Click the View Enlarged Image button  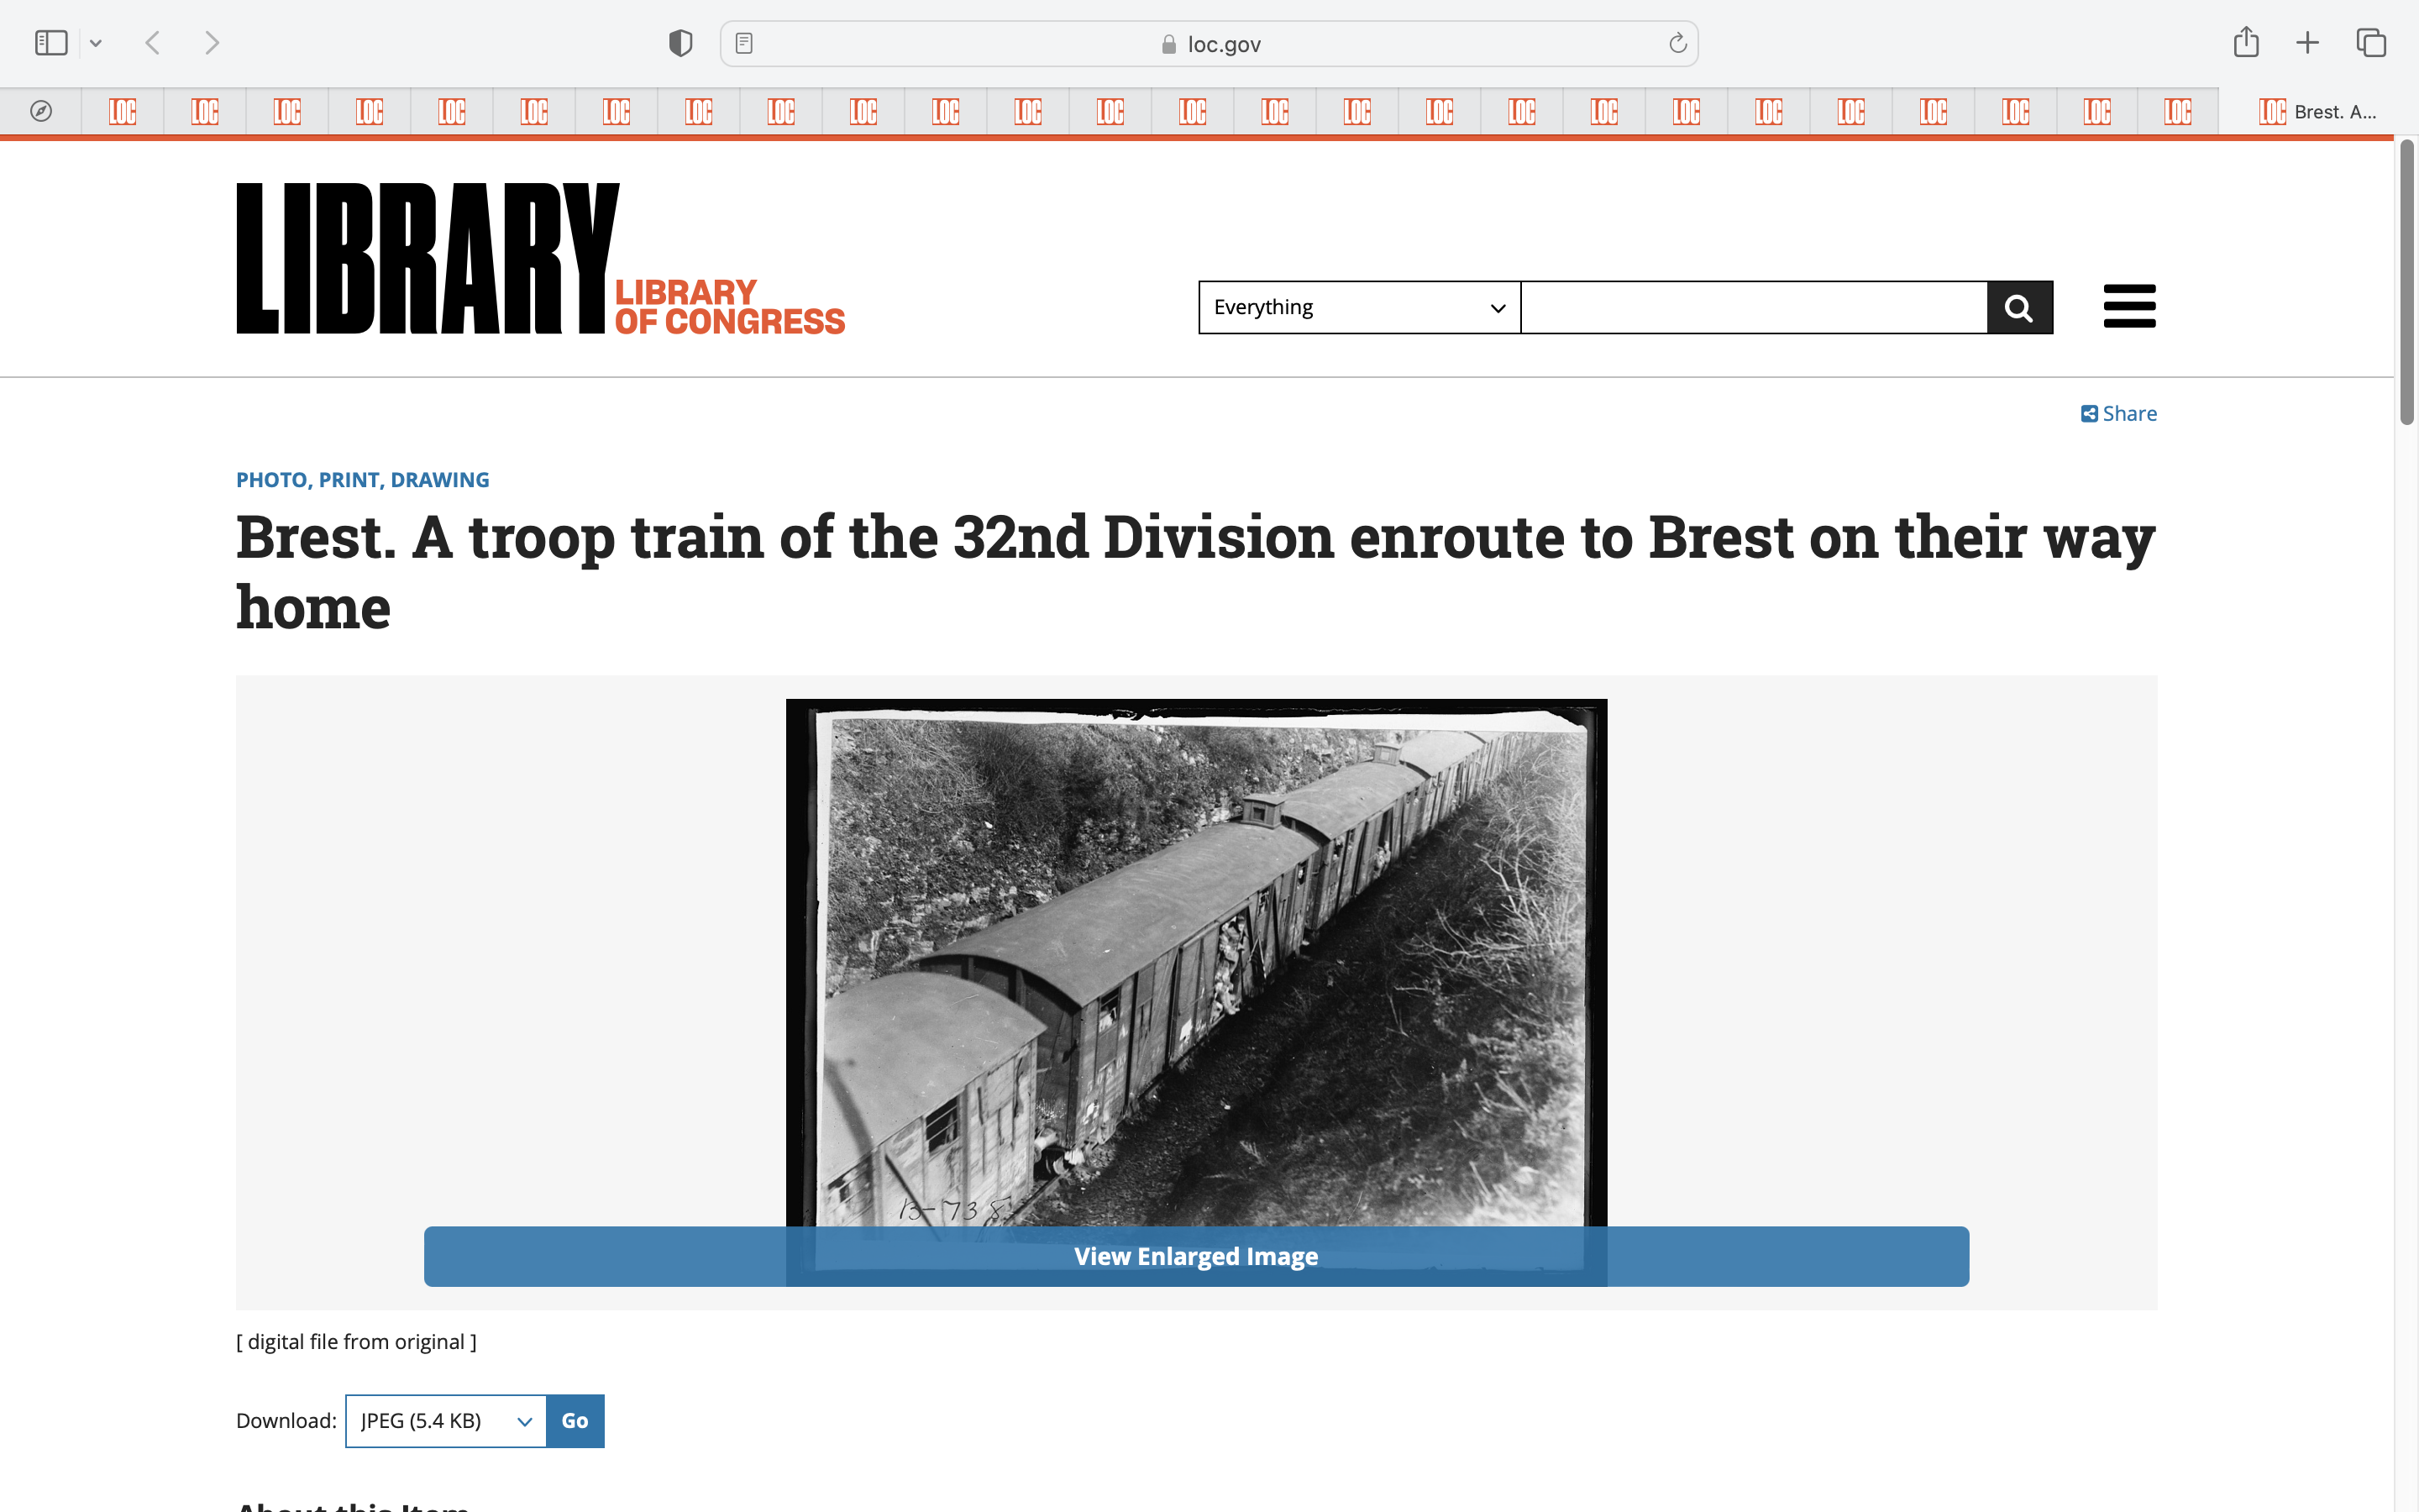click(x=1195, y=1256)
